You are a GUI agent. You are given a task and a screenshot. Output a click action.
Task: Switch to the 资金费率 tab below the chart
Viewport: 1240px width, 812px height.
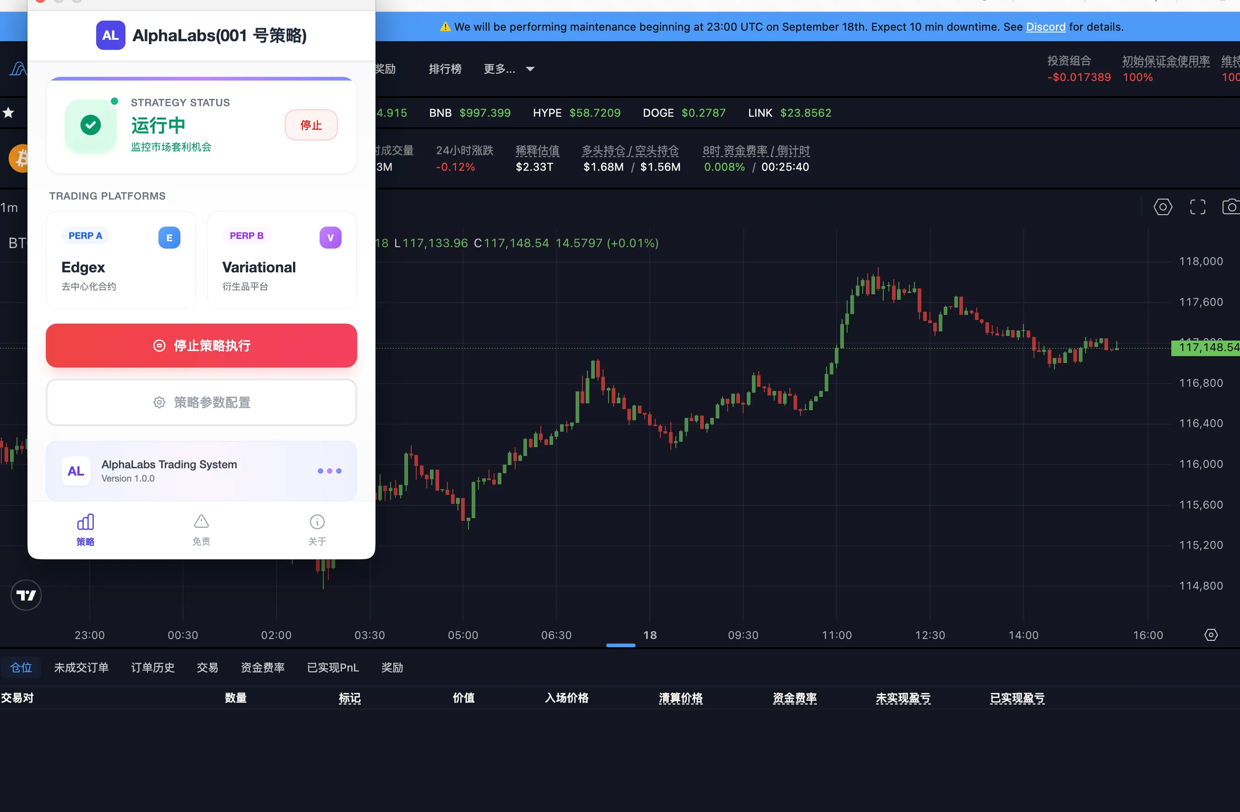(262, 667)
